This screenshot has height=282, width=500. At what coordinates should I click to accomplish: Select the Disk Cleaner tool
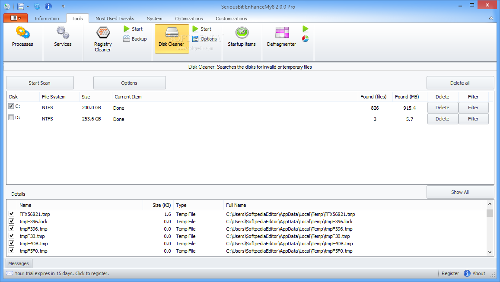click(x=172, y=38)
